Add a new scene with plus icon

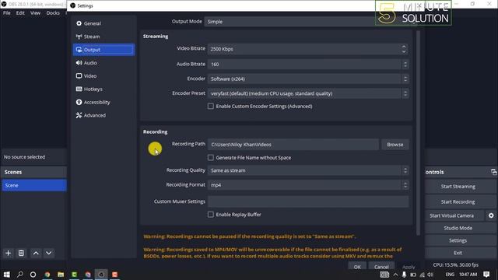pos(9,253)
